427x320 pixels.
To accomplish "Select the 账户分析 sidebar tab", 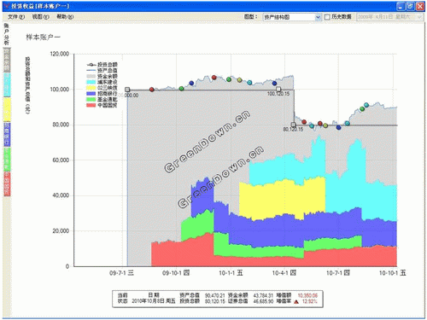I will click(x=7, y=34).
